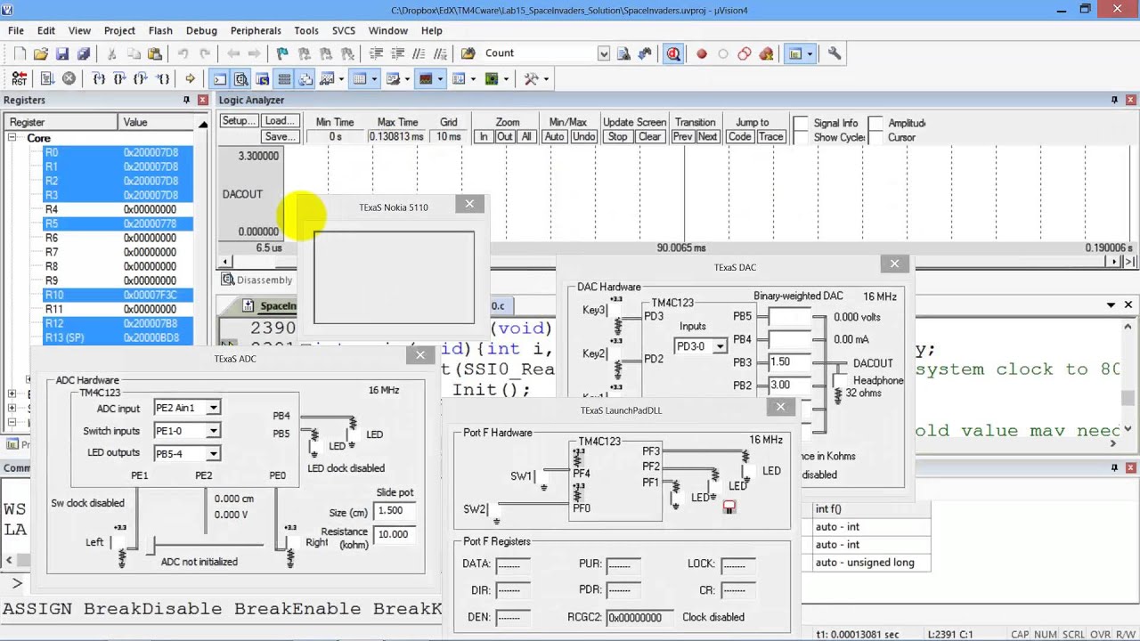Viewport: 1140px width, 641px height.
Task: Open the DAC Inputs PD3-0 dropdown
Action: (720, 346)
